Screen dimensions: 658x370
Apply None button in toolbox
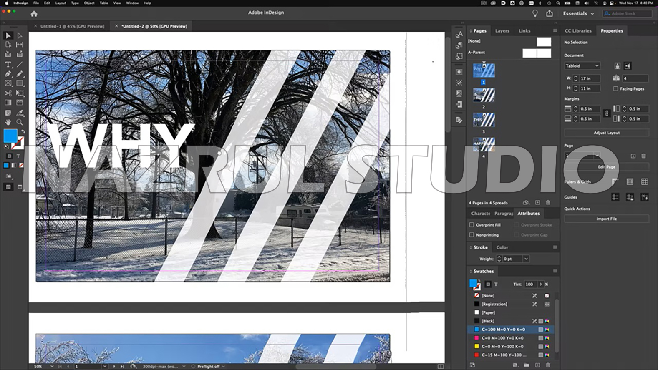pos(21,166)
